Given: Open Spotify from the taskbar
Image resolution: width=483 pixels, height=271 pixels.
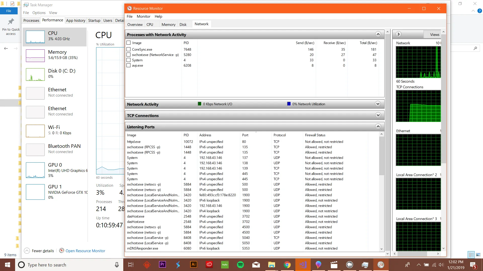Looking at the screenshot, I should [240, 265].
